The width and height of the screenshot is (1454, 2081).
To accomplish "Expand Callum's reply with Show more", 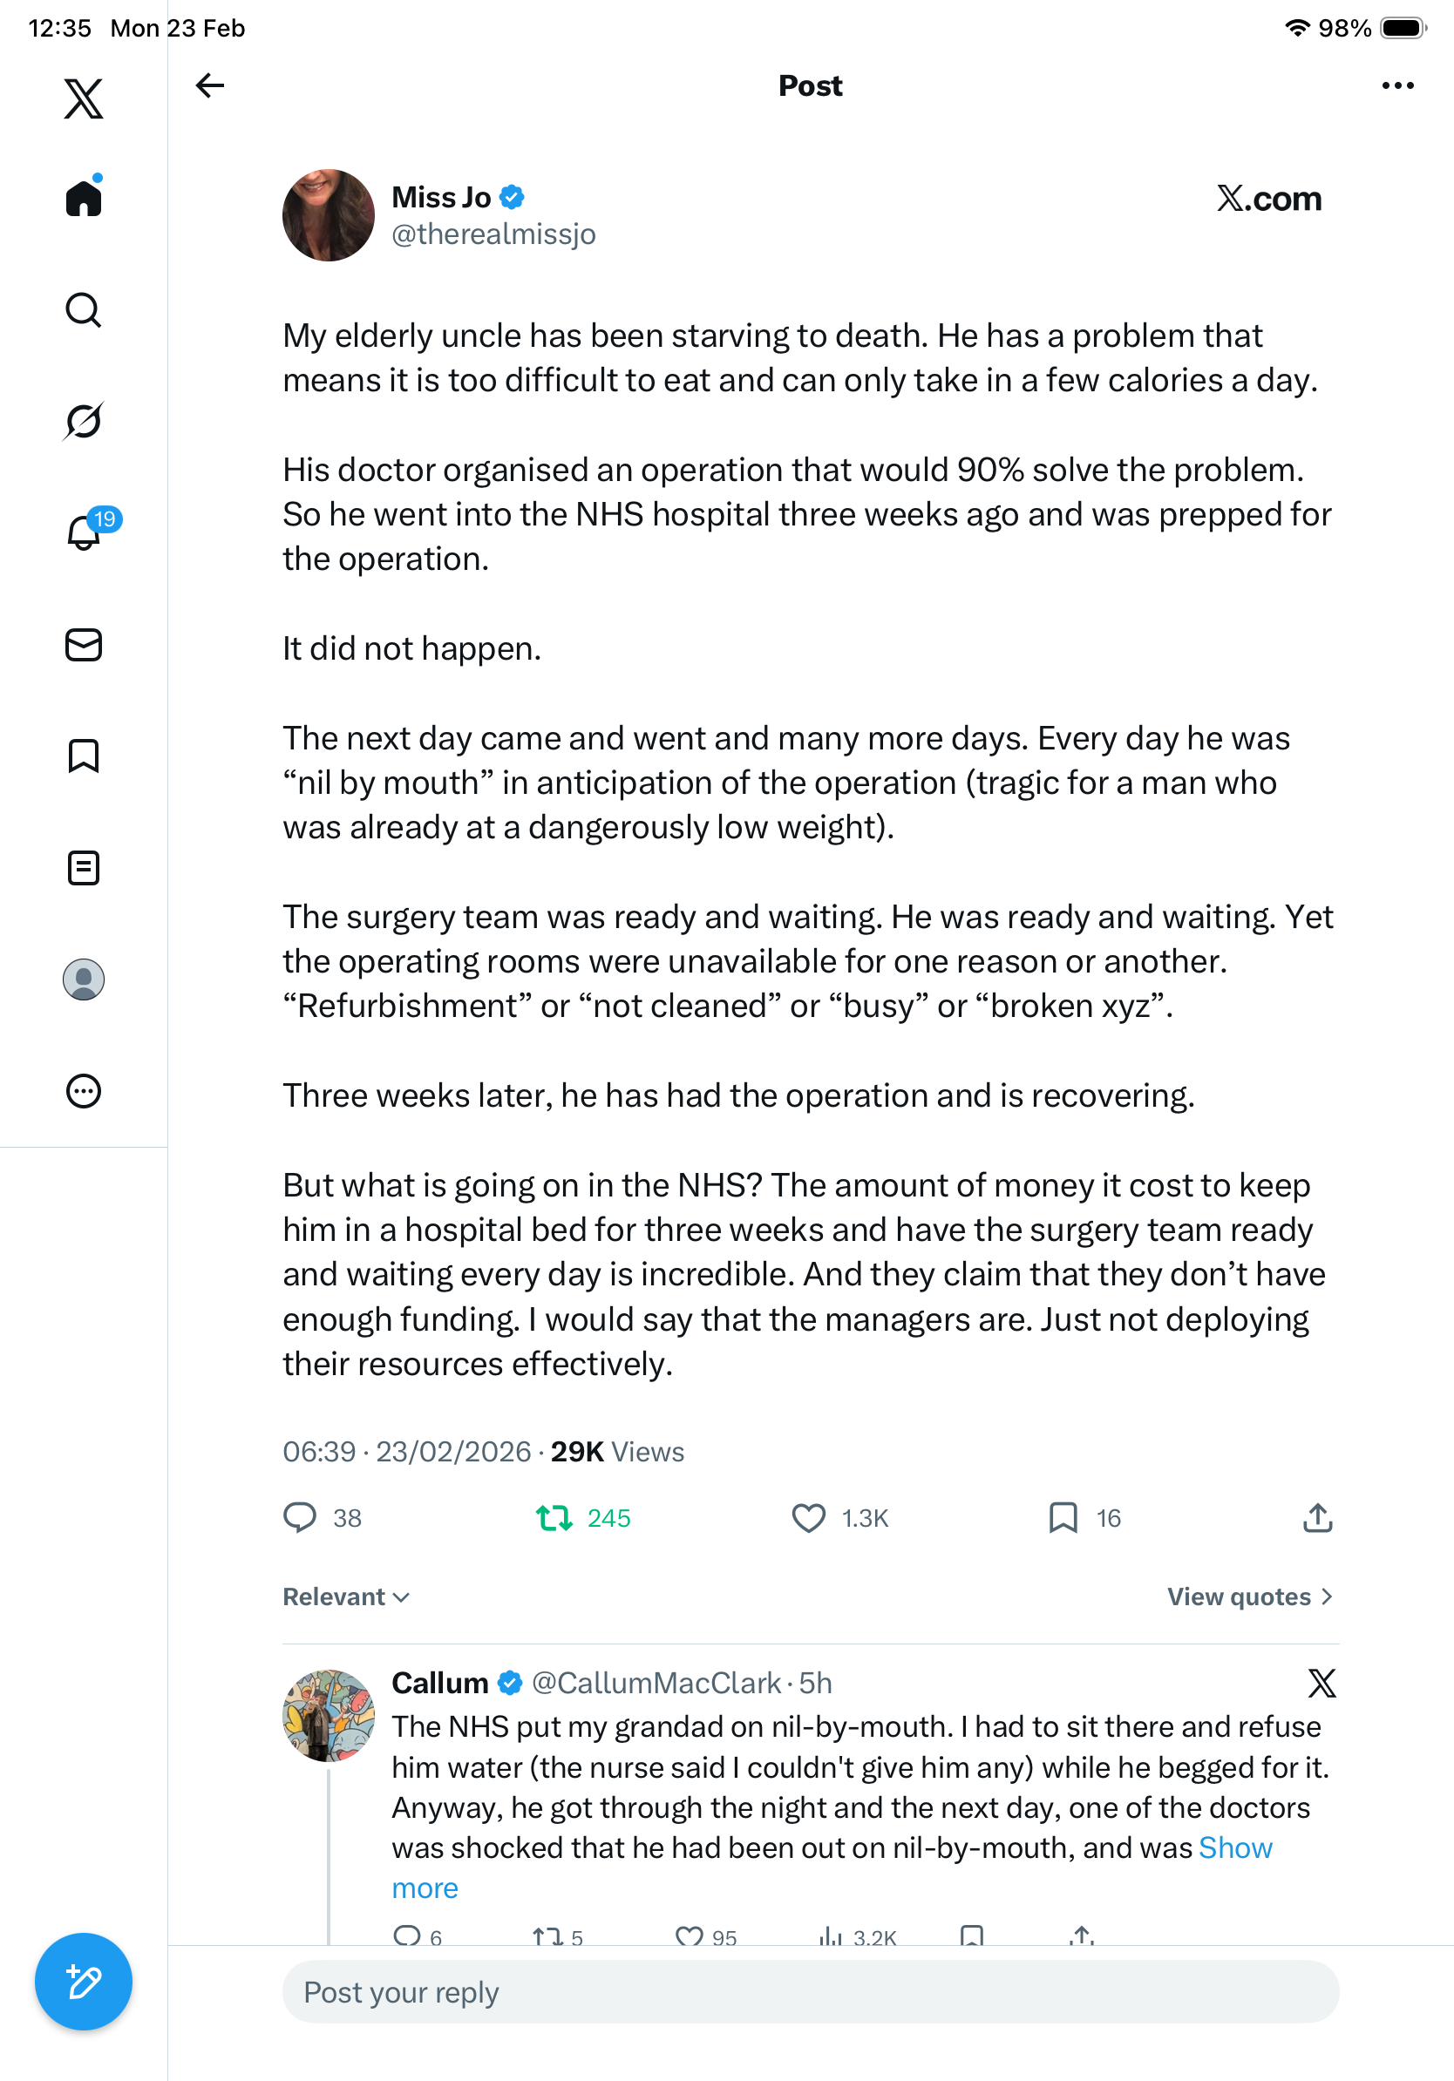I will [x=1234, y=1848].
